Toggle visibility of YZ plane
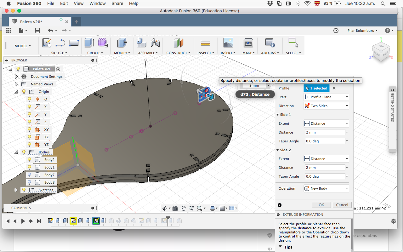This screenshot has height=252, width=403. pyautogui.click(x=30, y=145)
